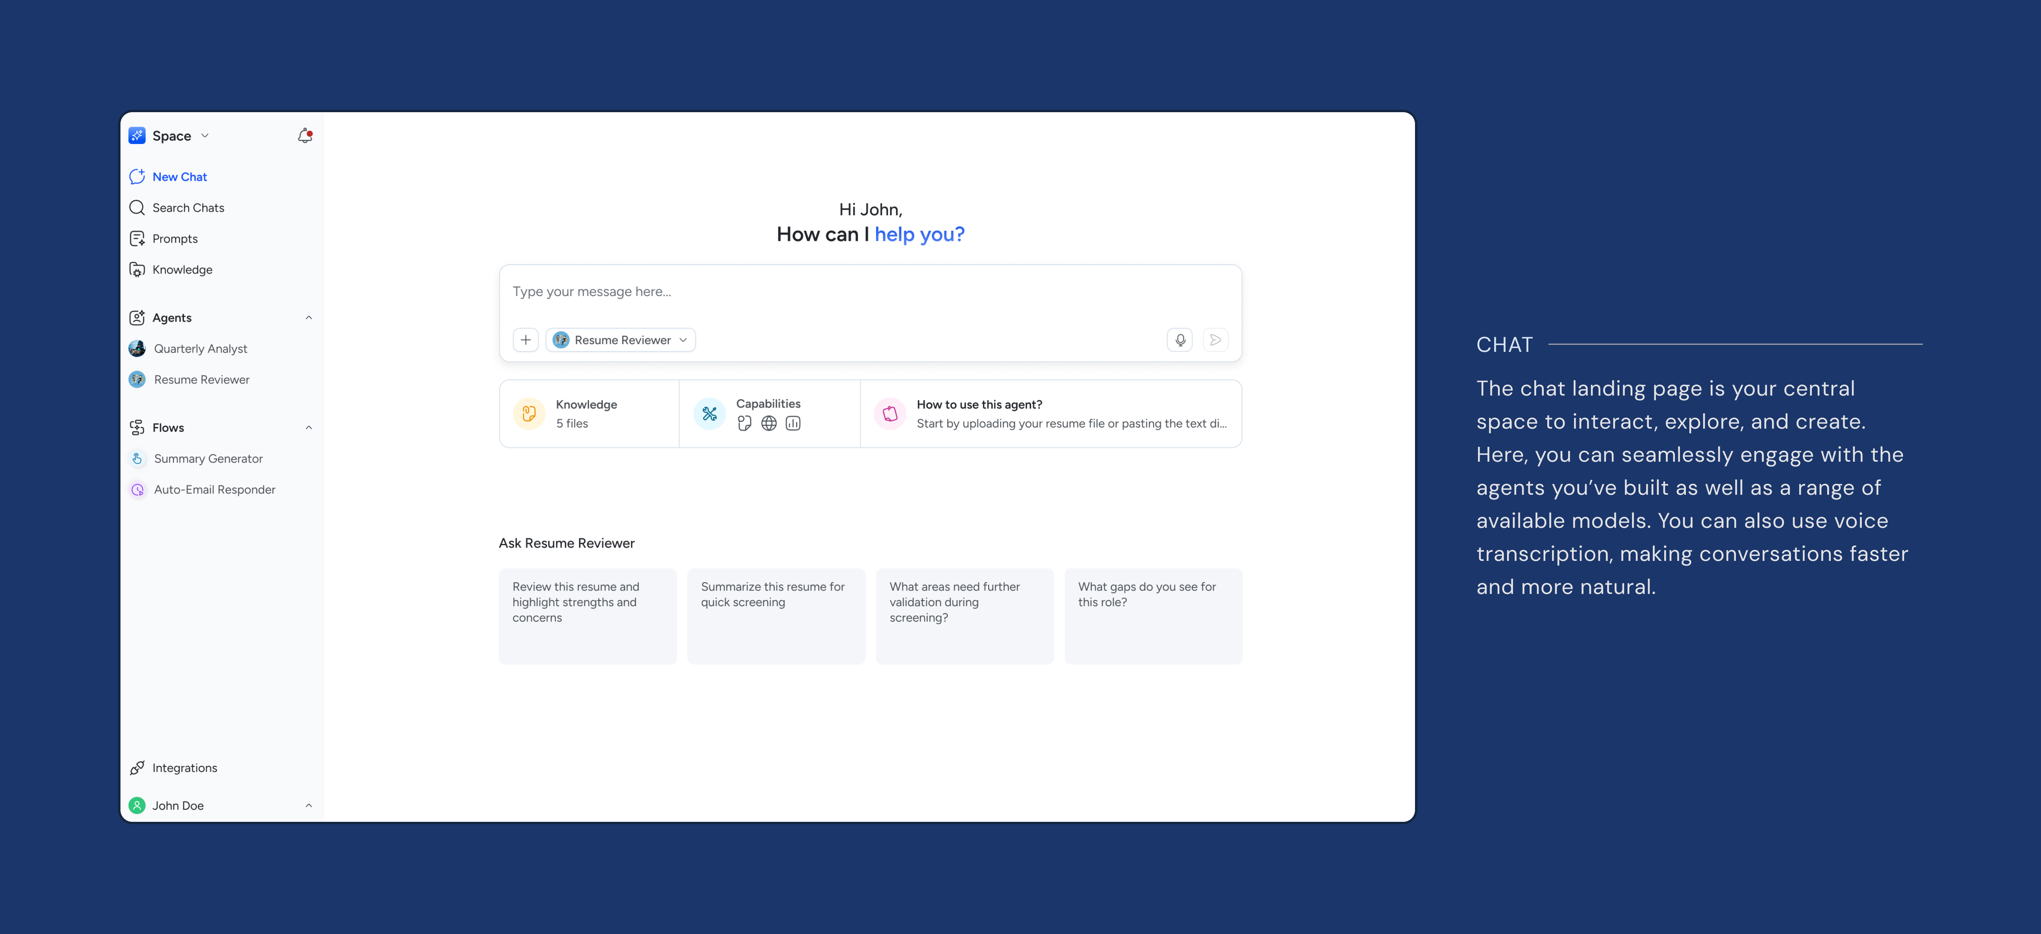Click the Knowledge card showing 5 files
2041x934 pixels.
coord(589,413)
